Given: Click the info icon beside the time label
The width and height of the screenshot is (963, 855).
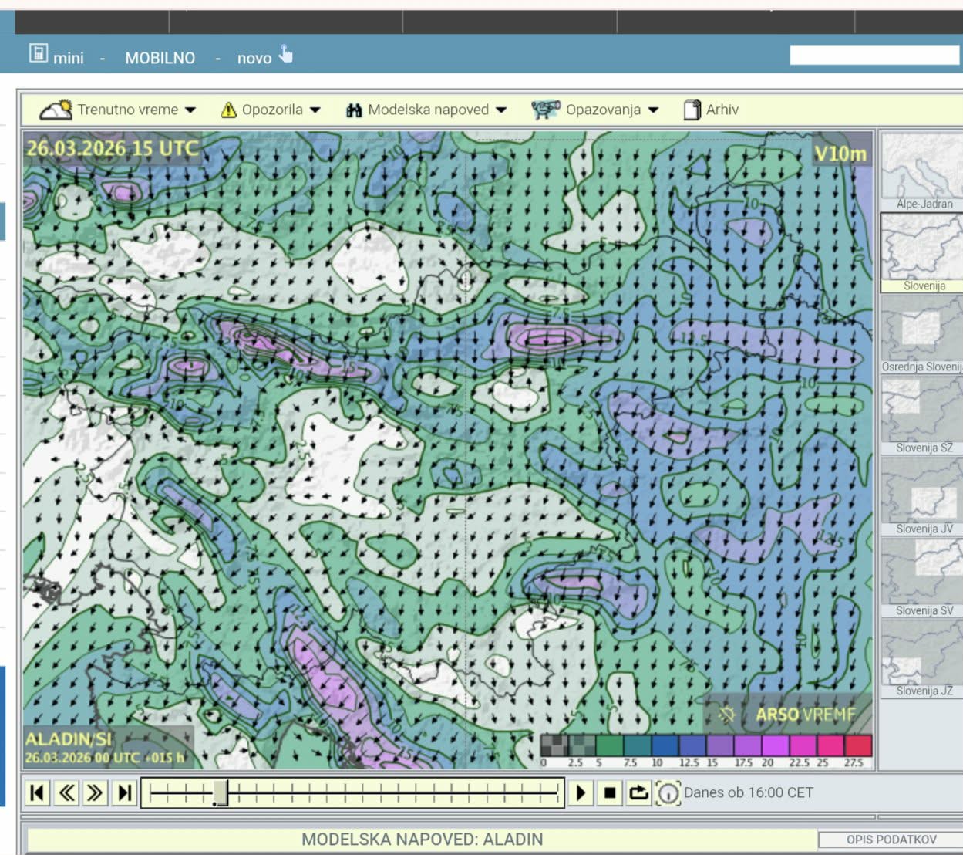Looking at the screenshot, I should [668, 793].
